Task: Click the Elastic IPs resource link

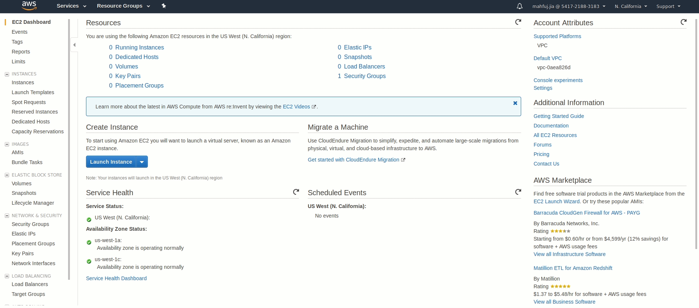Action: pyautogui.click(x=358, y=47)
